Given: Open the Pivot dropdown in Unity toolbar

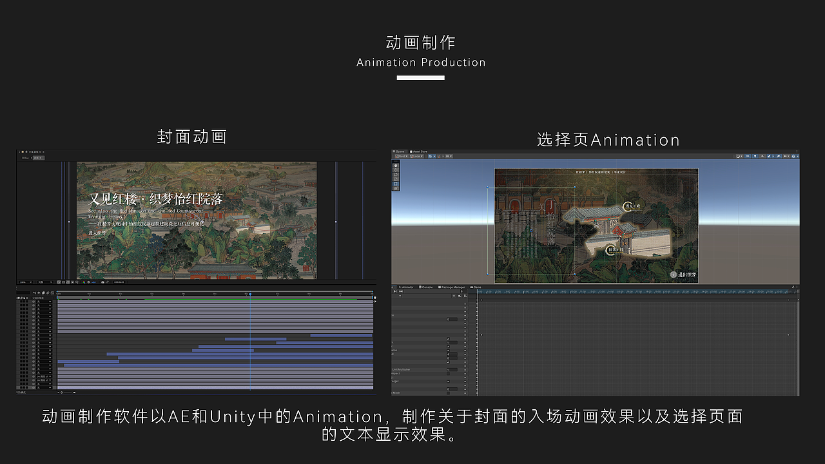Looking at the screenshot, I should coord(402,156).
